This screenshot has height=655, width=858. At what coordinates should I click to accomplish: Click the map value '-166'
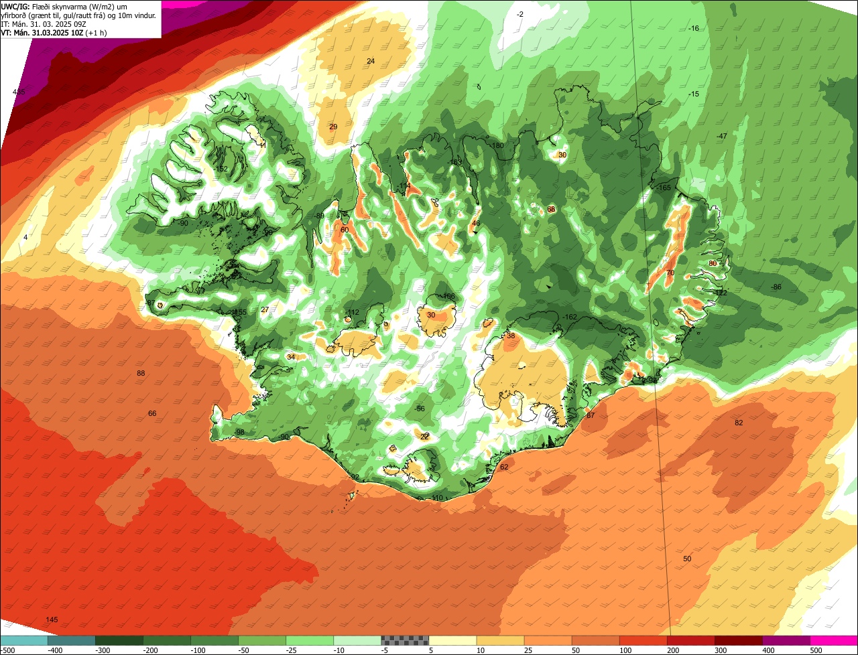pyautogui.click(x=448, y=296)
